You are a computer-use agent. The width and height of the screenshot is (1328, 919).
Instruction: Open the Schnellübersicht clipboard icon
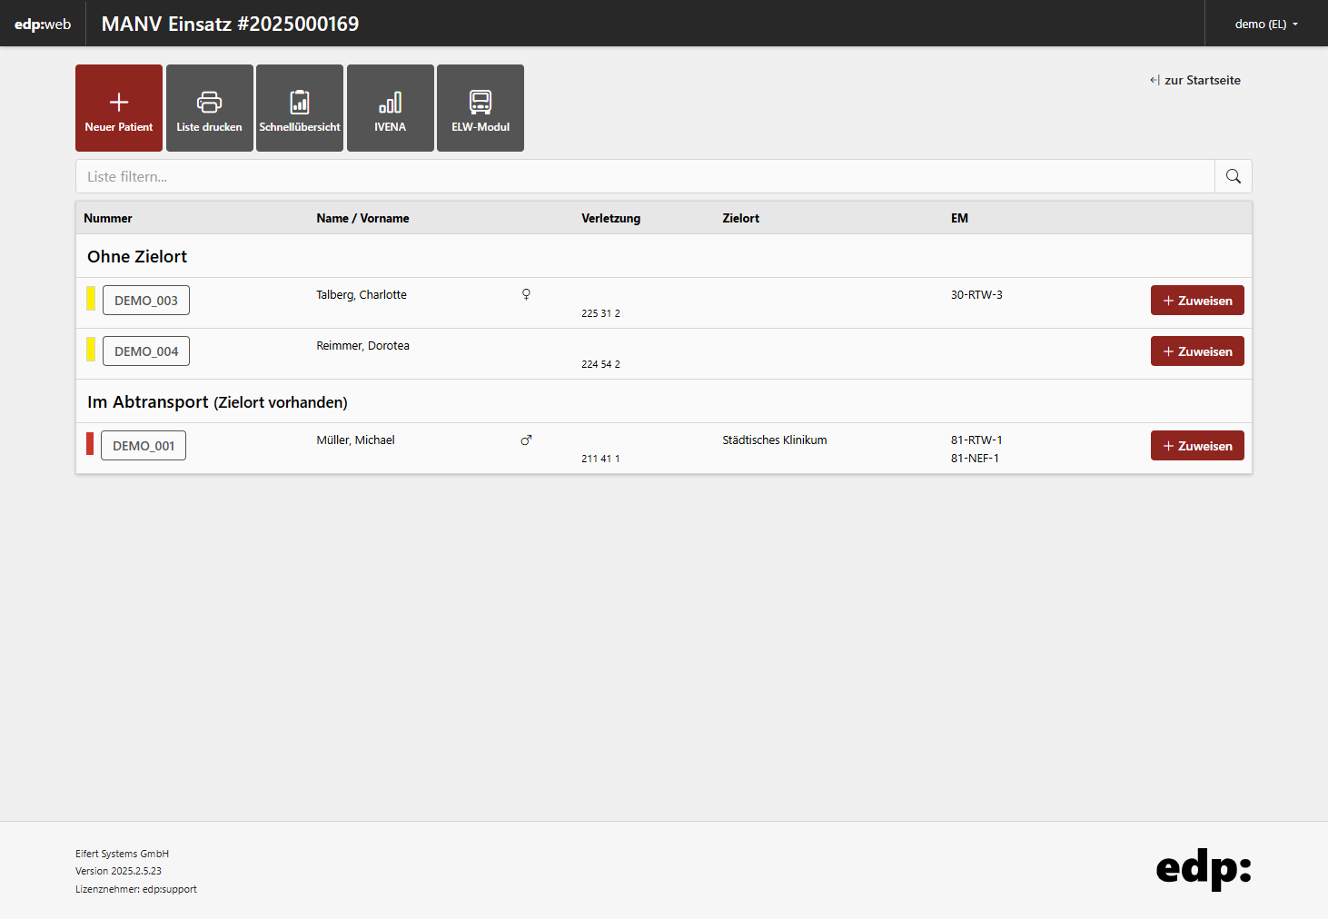[x=300, y=103]
